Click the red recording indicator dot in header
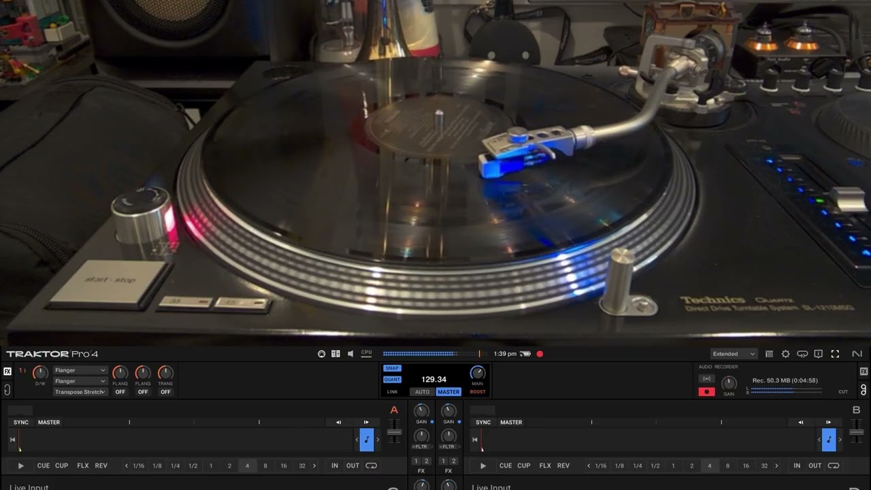The height and width of the screenshot is (490, 871). 540,354
